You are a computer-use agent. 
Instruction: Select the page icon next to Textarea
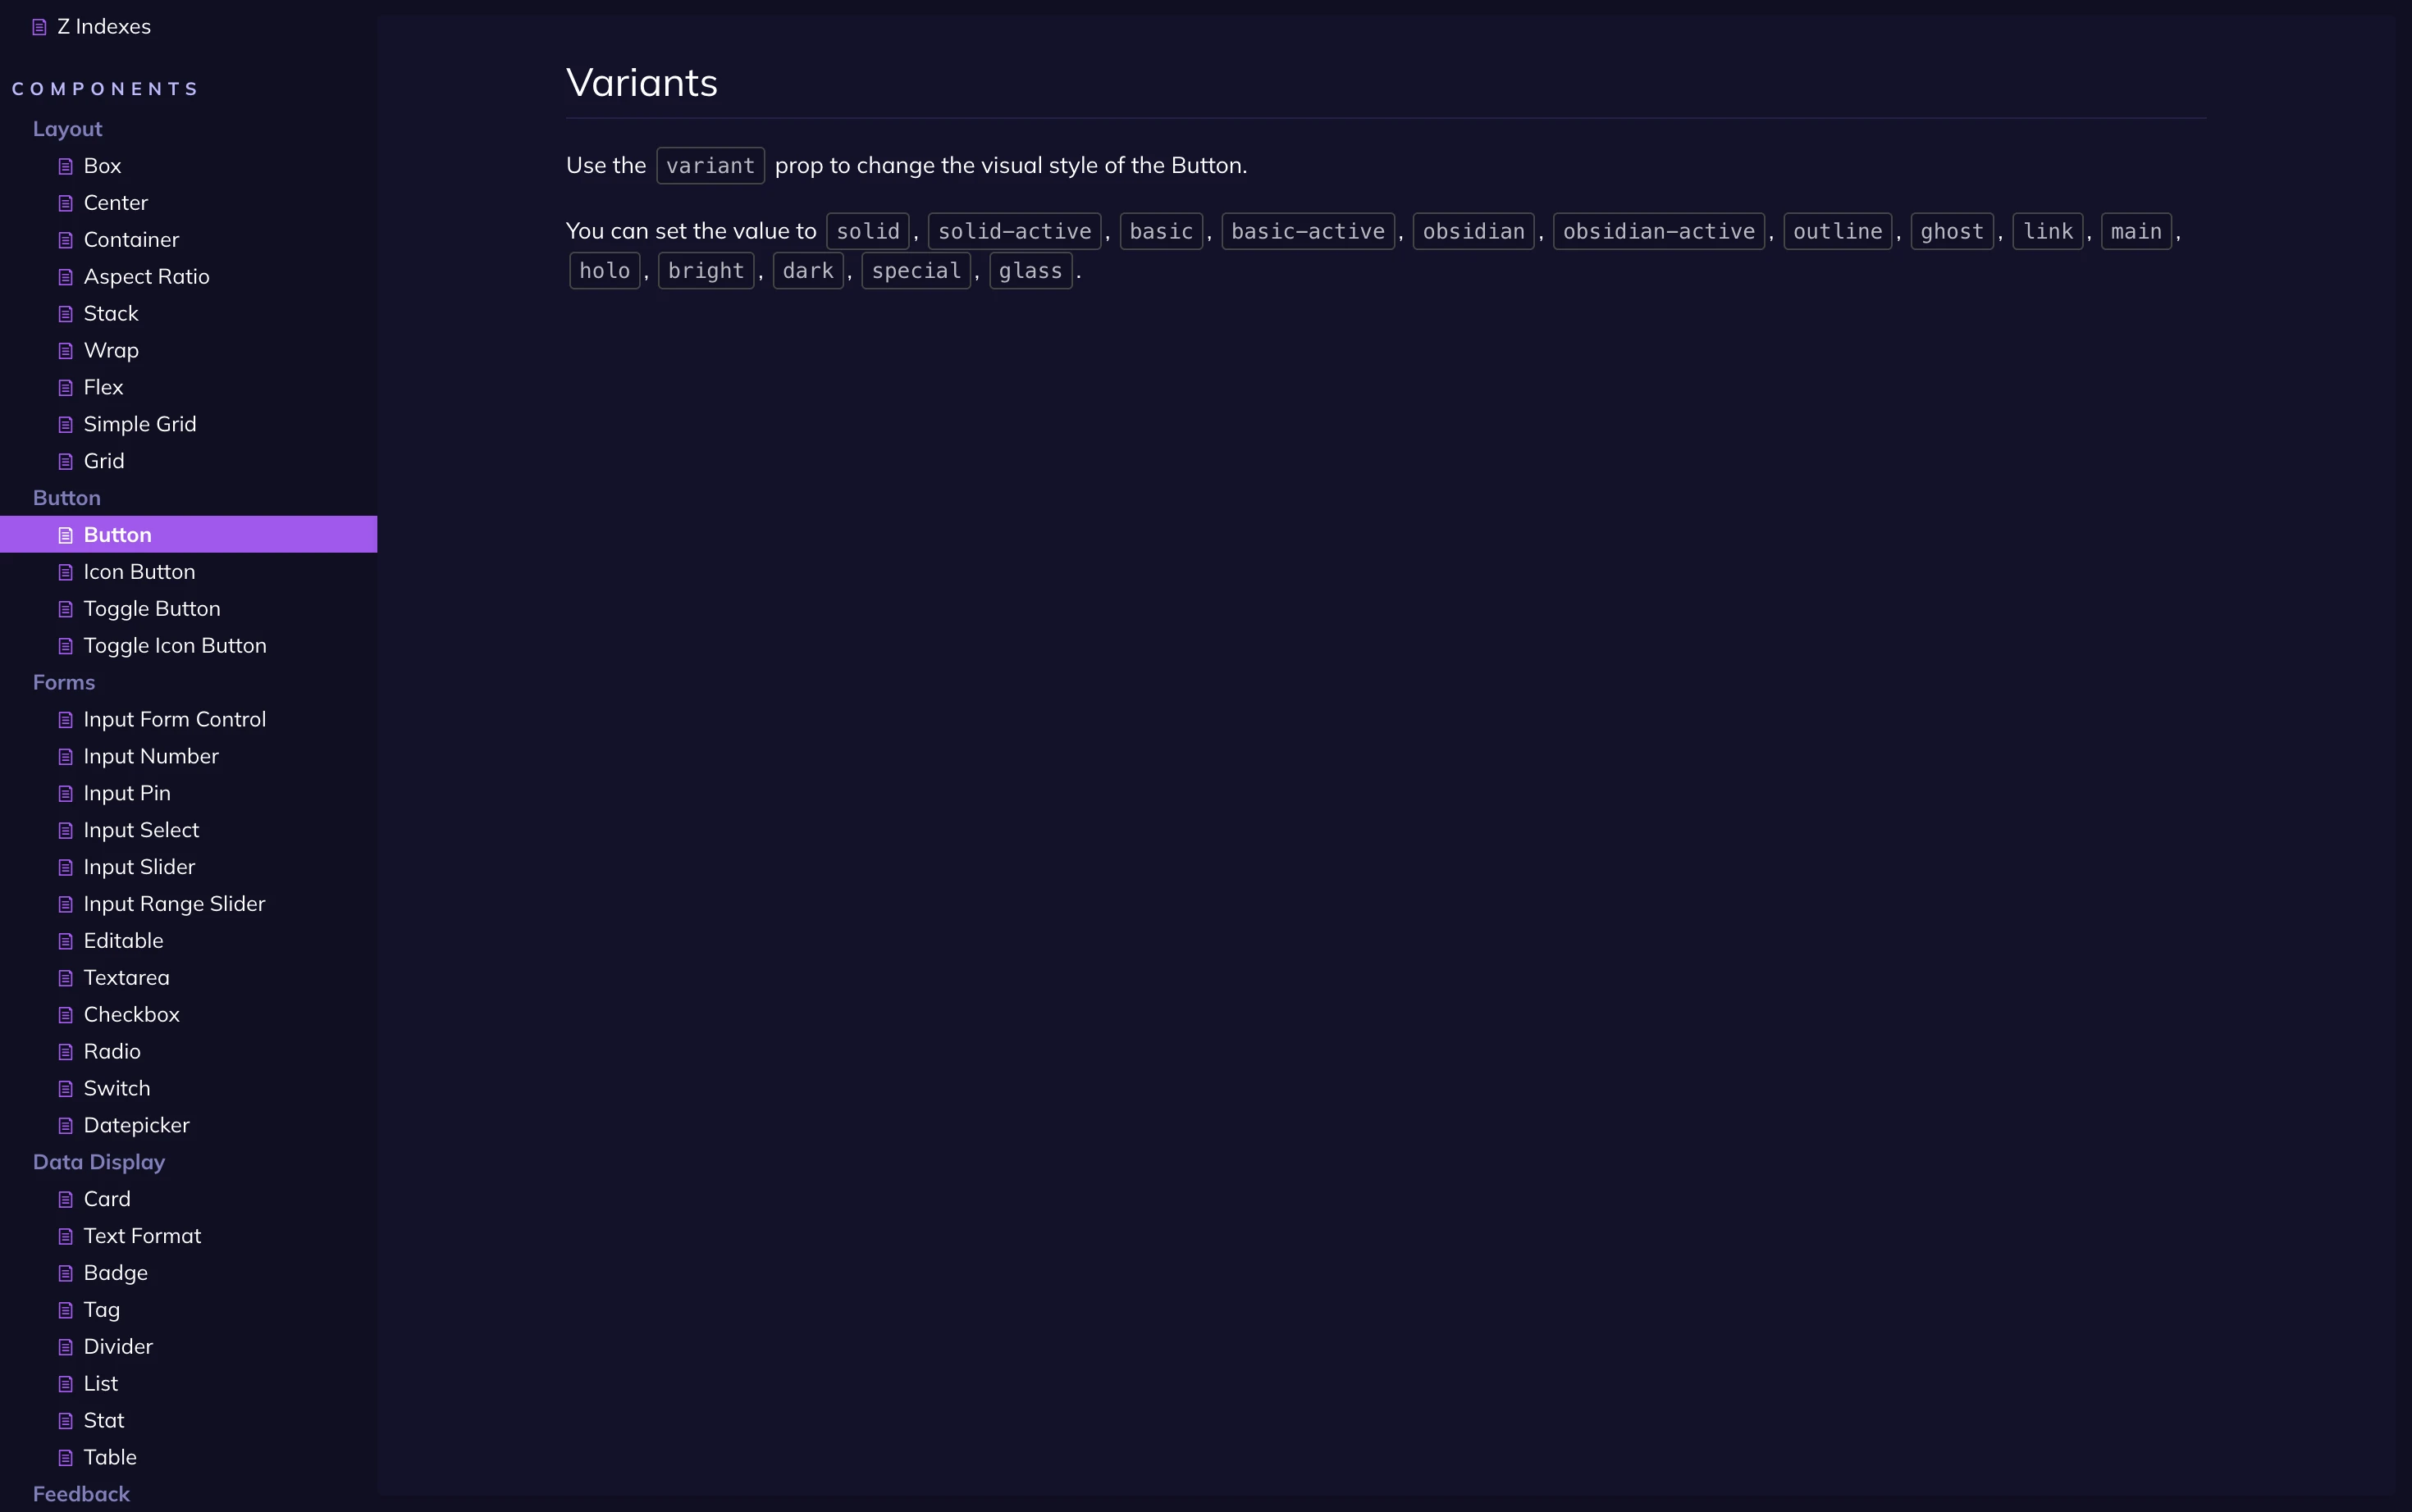pos(66,978)
